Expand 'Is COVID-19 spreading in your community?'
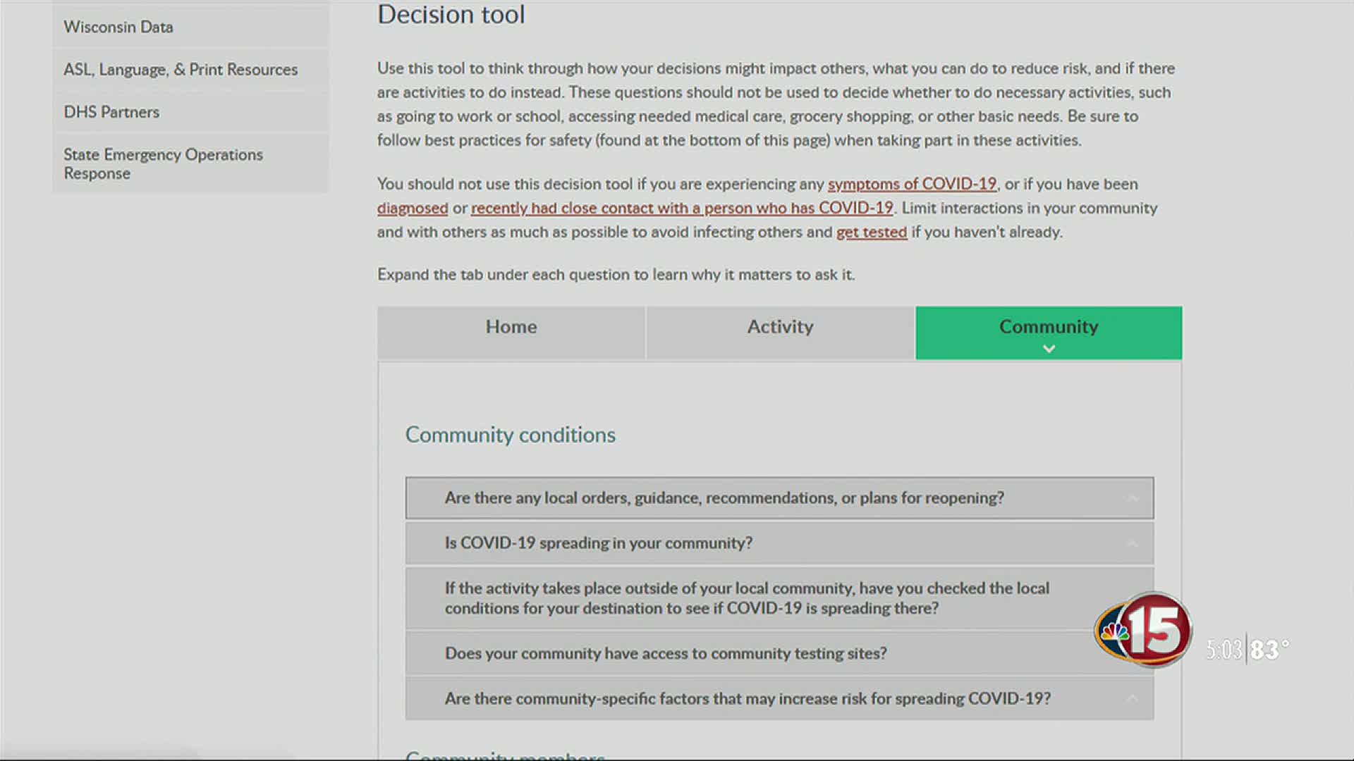 click(598, 543)
